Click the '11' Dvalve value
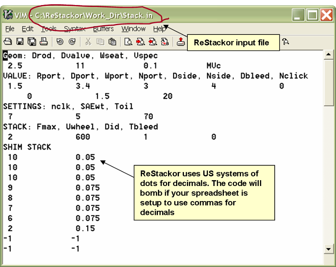 [80, 66]
